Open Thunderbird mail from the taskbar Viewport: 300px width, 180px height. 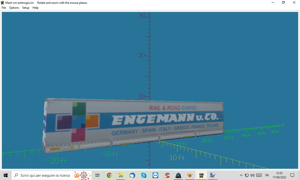132,175
